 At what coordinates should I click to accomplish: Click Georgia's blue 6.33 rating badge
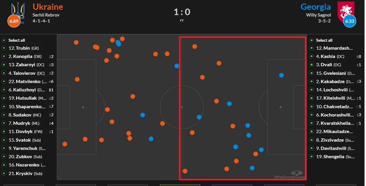[x=349, y=21]
